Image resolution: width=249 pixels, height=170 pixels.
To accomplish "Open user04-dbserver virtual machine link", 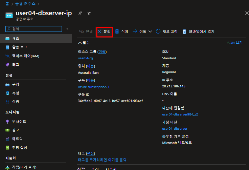I will 175,128.
